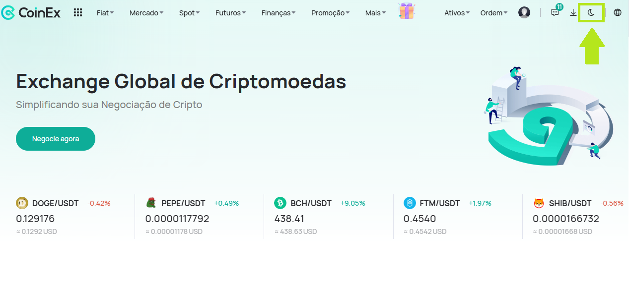Open the Futuros dropdown
This screenshot has width=629, height=283.
click(x=230, y=13)
